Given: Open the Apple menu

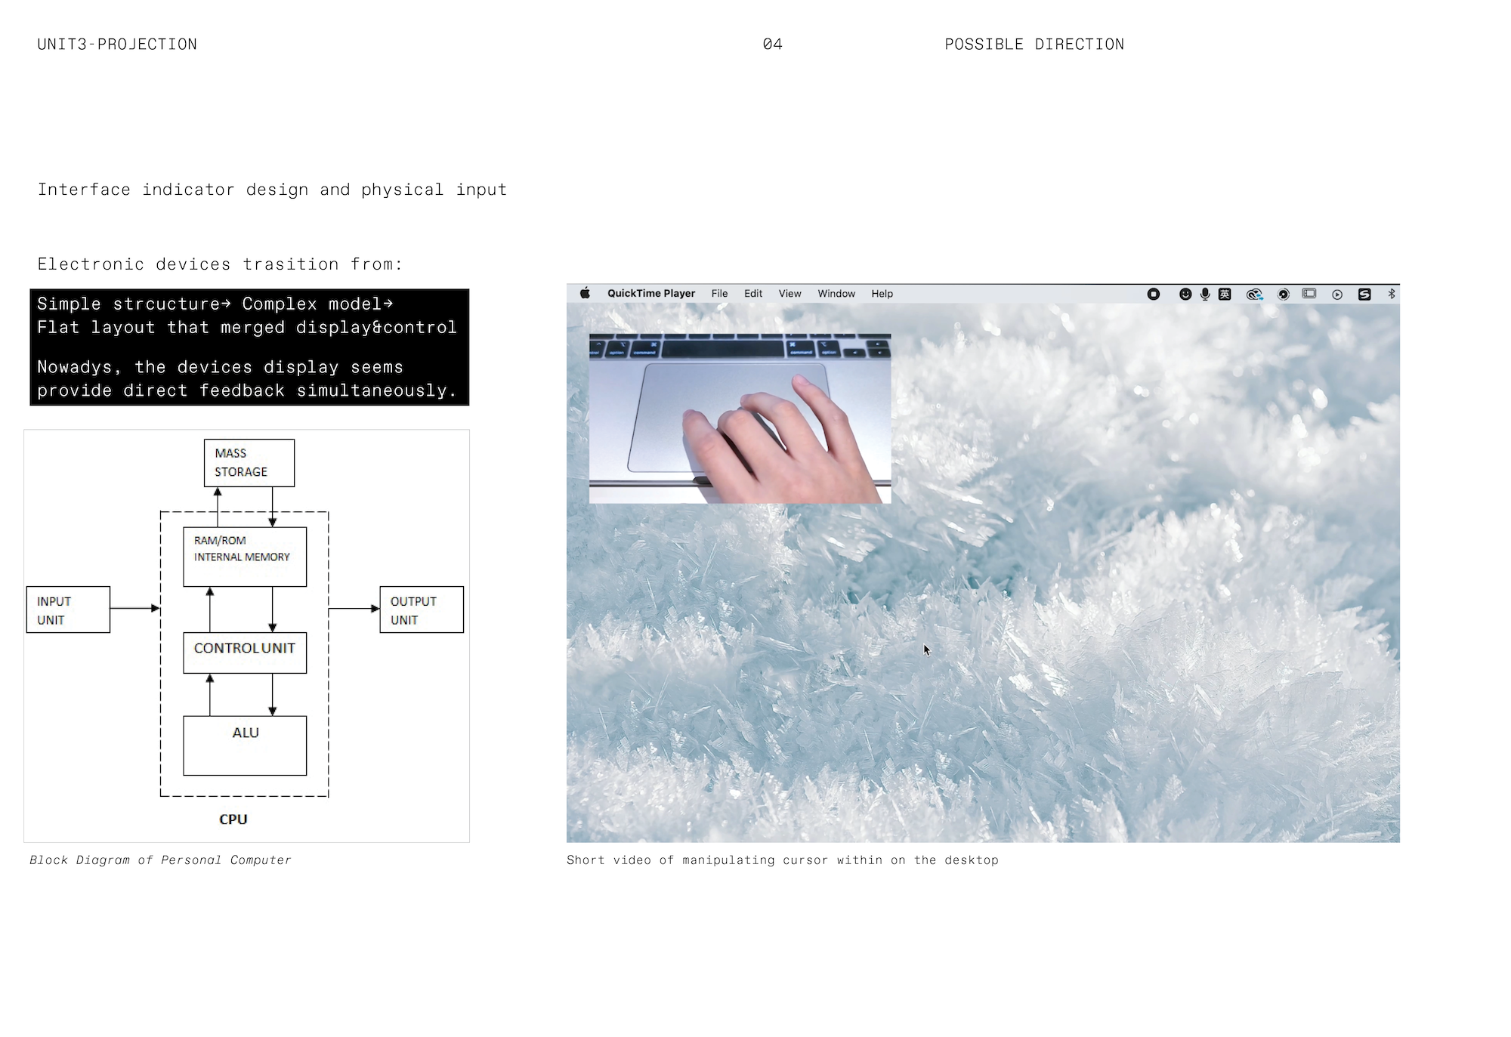Looking at the screenshot, I should pyautogui.click(x=585, y=293).
